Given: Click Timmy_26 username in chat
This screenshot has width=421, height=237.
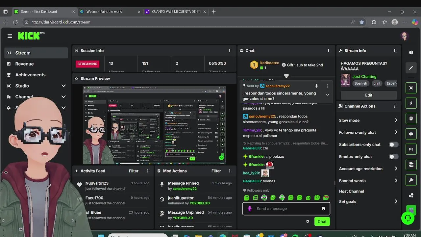Looking at the screenshot, I should (x=252, y=130).
